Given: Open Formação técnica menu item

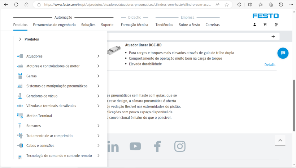Looking at the screenshot, I should [x=134, y=25].
